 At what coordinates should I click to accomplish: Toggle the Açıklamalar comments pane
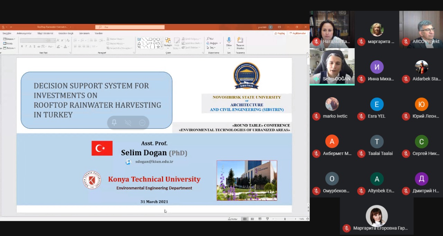298,33
